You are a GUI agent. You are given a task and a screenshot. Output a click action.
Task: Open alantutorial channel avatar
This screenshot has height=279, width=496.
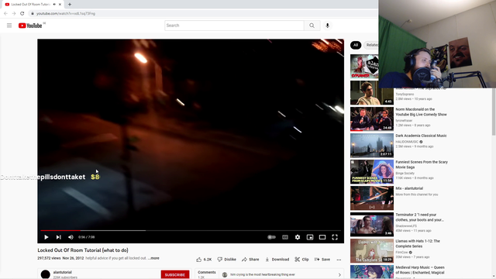(45, 274)
